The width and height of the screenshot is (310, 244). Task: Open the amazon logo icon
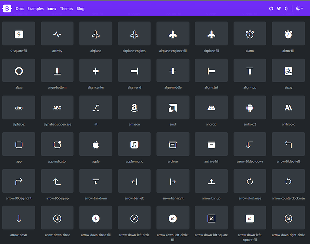[x=134, y=107]
